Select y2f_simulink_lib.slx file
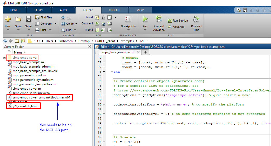The width and height of the screenshot is (271, 146). point(26,106)
